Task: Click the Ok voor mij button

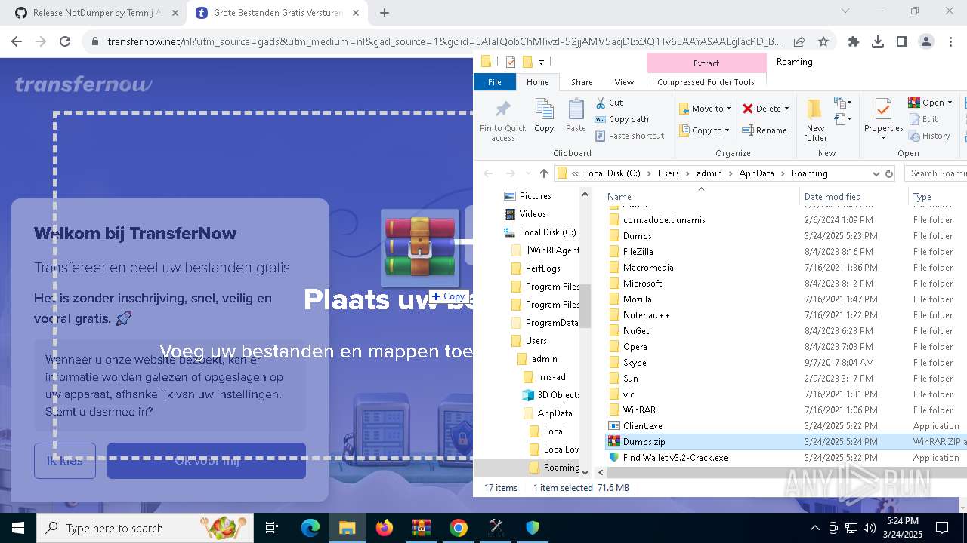Action: [x=206, y=460]
